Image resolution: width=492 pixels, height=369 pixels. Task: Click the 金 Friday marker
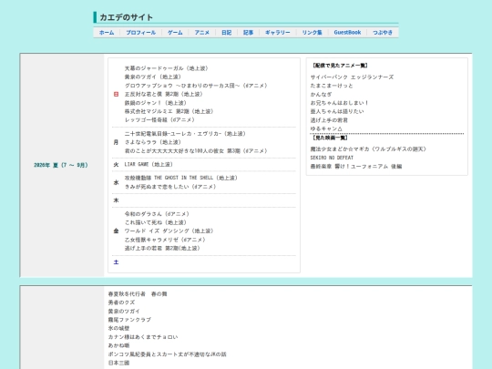tap(116, 231)
